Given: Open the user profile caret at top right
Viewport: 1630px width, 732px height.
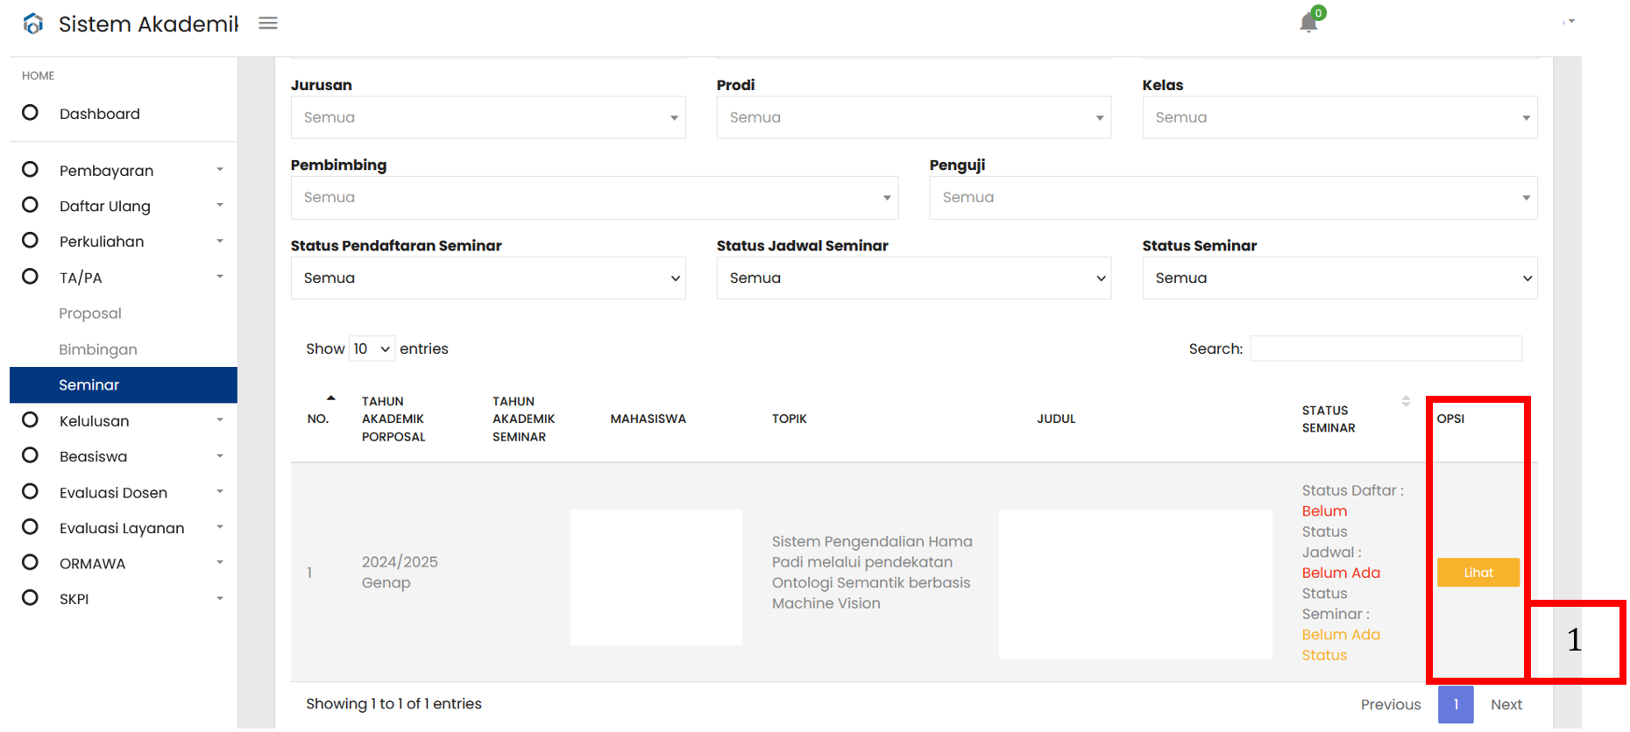Looking at the screenshot, I should coord(1571,21).
